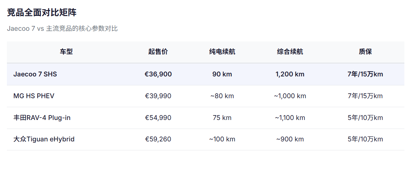Click the 90 km electric range cell
The image size is (413, 177).
click(x=222, y=74)
